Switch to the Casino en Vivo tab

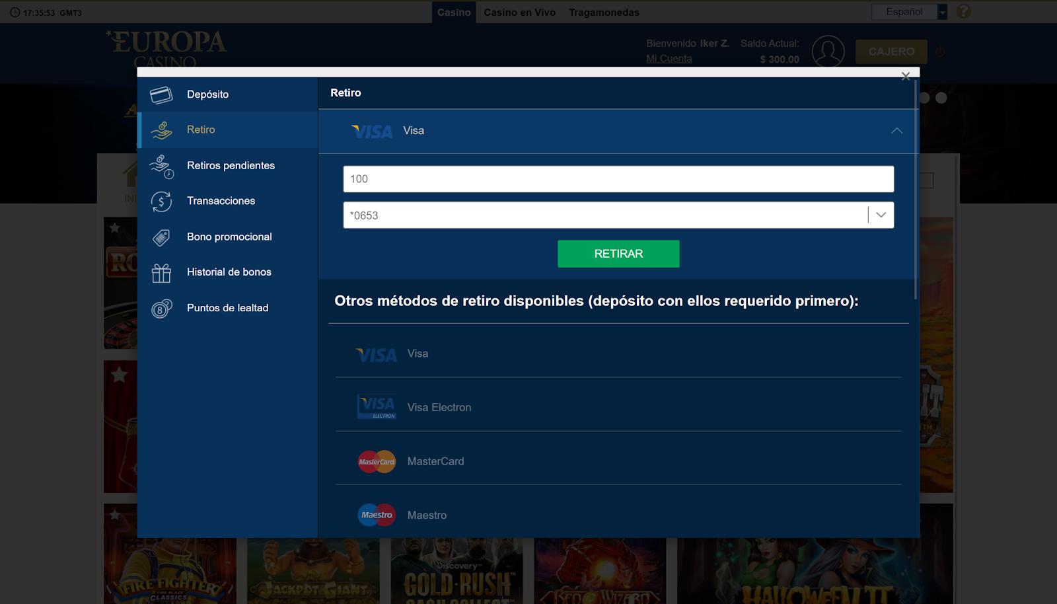pos(519,12)
